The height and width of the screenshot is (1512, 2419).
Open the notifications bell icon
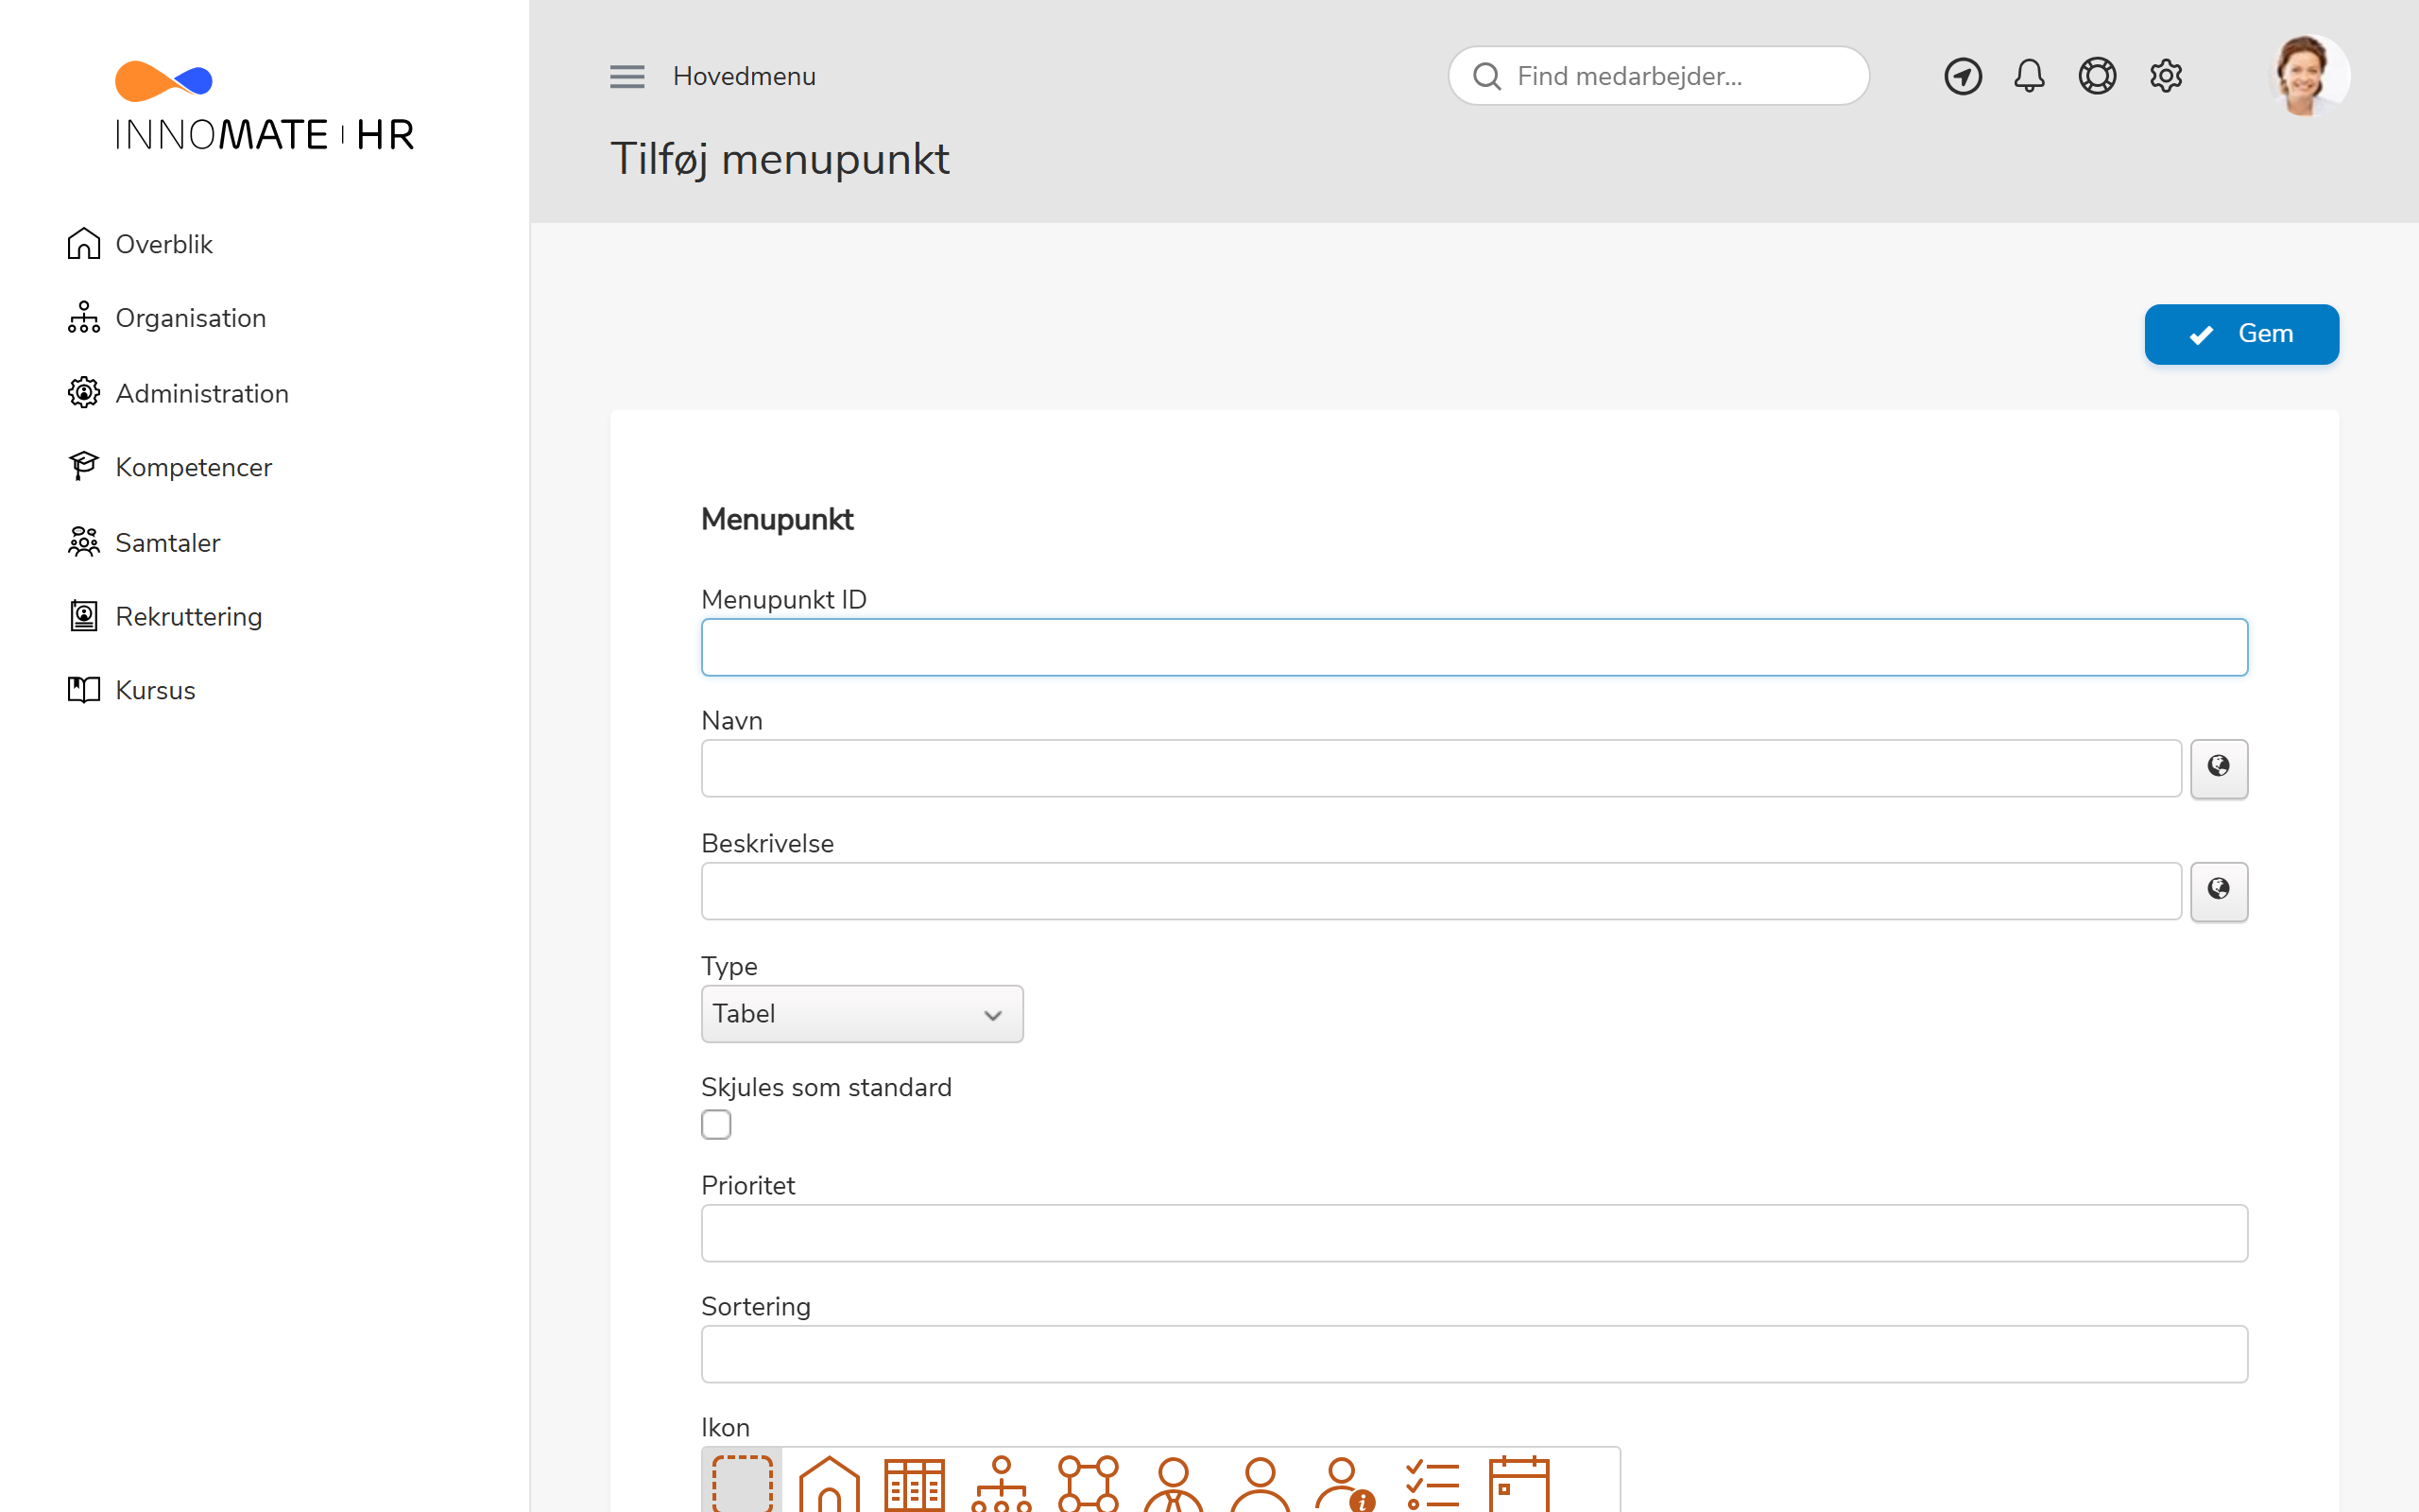pos(2029,76)
